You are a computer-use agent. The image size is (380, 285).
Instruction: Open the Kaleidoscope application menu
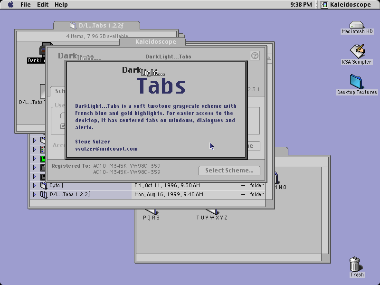[346, 5]
